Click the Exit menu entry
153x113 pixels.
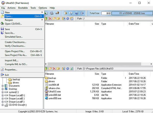pyautogui.click(x=7, y=75)
